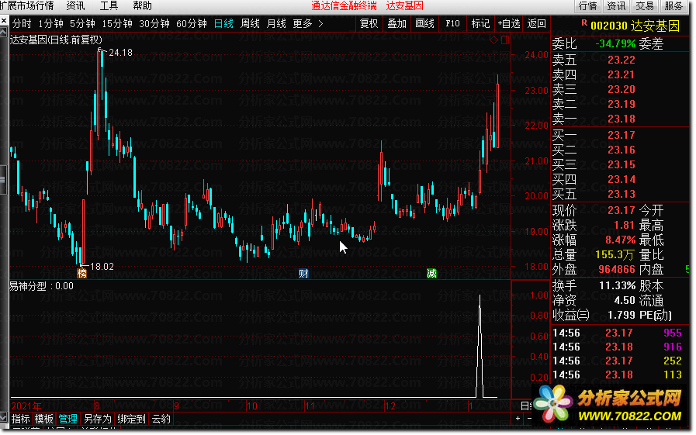
Task: Click the + zoom button at bottom right
Action: 518,418
